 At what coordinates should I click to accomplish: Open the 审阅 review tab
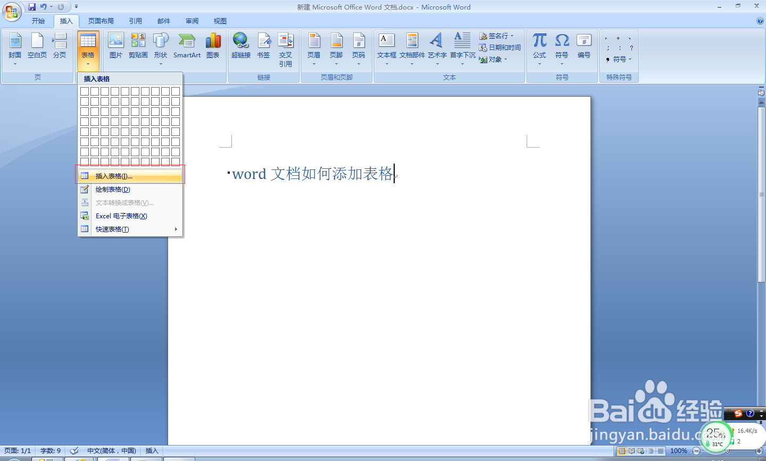[191, 21]
